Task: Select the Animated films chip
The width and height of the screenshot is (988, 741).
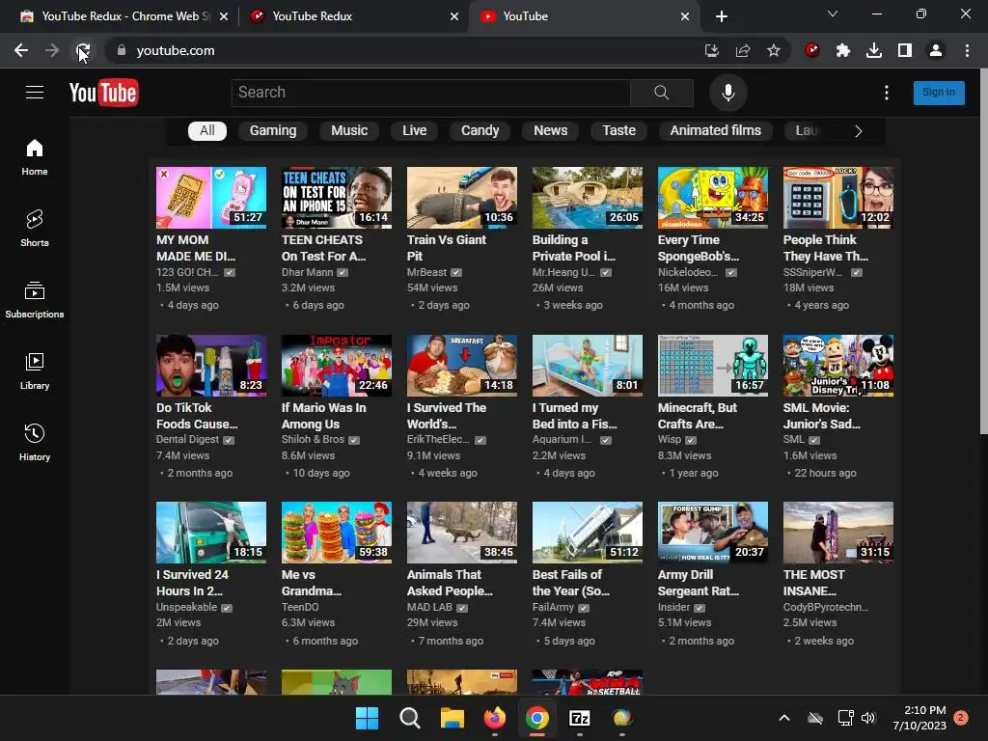Action: (x=715, y=130)
